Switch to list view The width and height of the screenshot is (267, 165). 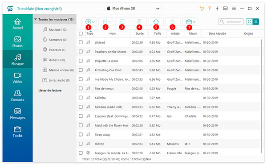(x=255, y=22)
